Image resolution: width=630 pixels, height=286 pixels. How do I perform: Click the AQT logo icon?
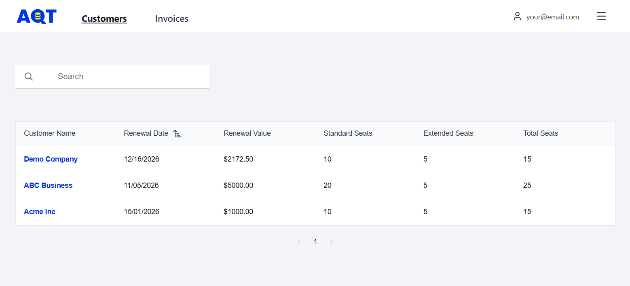tap(36, 17)
